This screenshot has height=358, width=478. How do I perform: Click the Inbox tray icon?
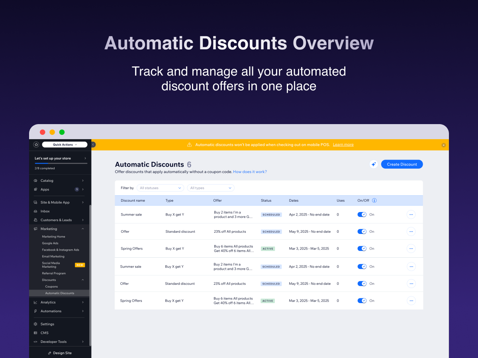coord(36,211)
